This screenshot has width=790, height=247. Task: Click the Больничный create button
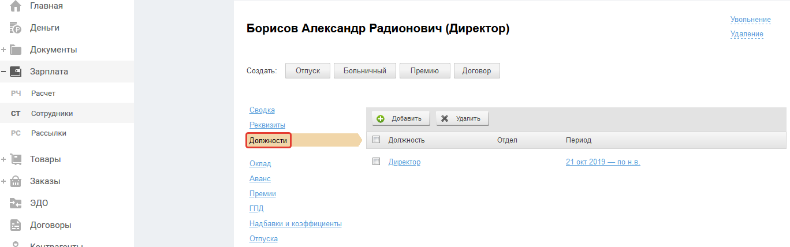click(364, 71)
